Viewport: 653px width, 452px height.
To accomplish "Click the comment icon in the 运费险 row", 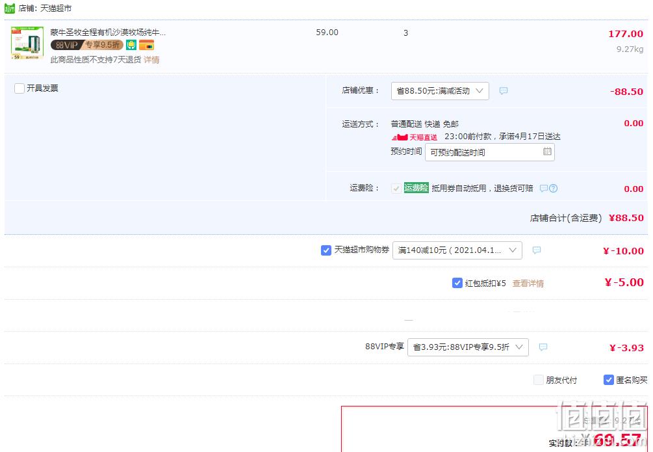I will 543,189.
